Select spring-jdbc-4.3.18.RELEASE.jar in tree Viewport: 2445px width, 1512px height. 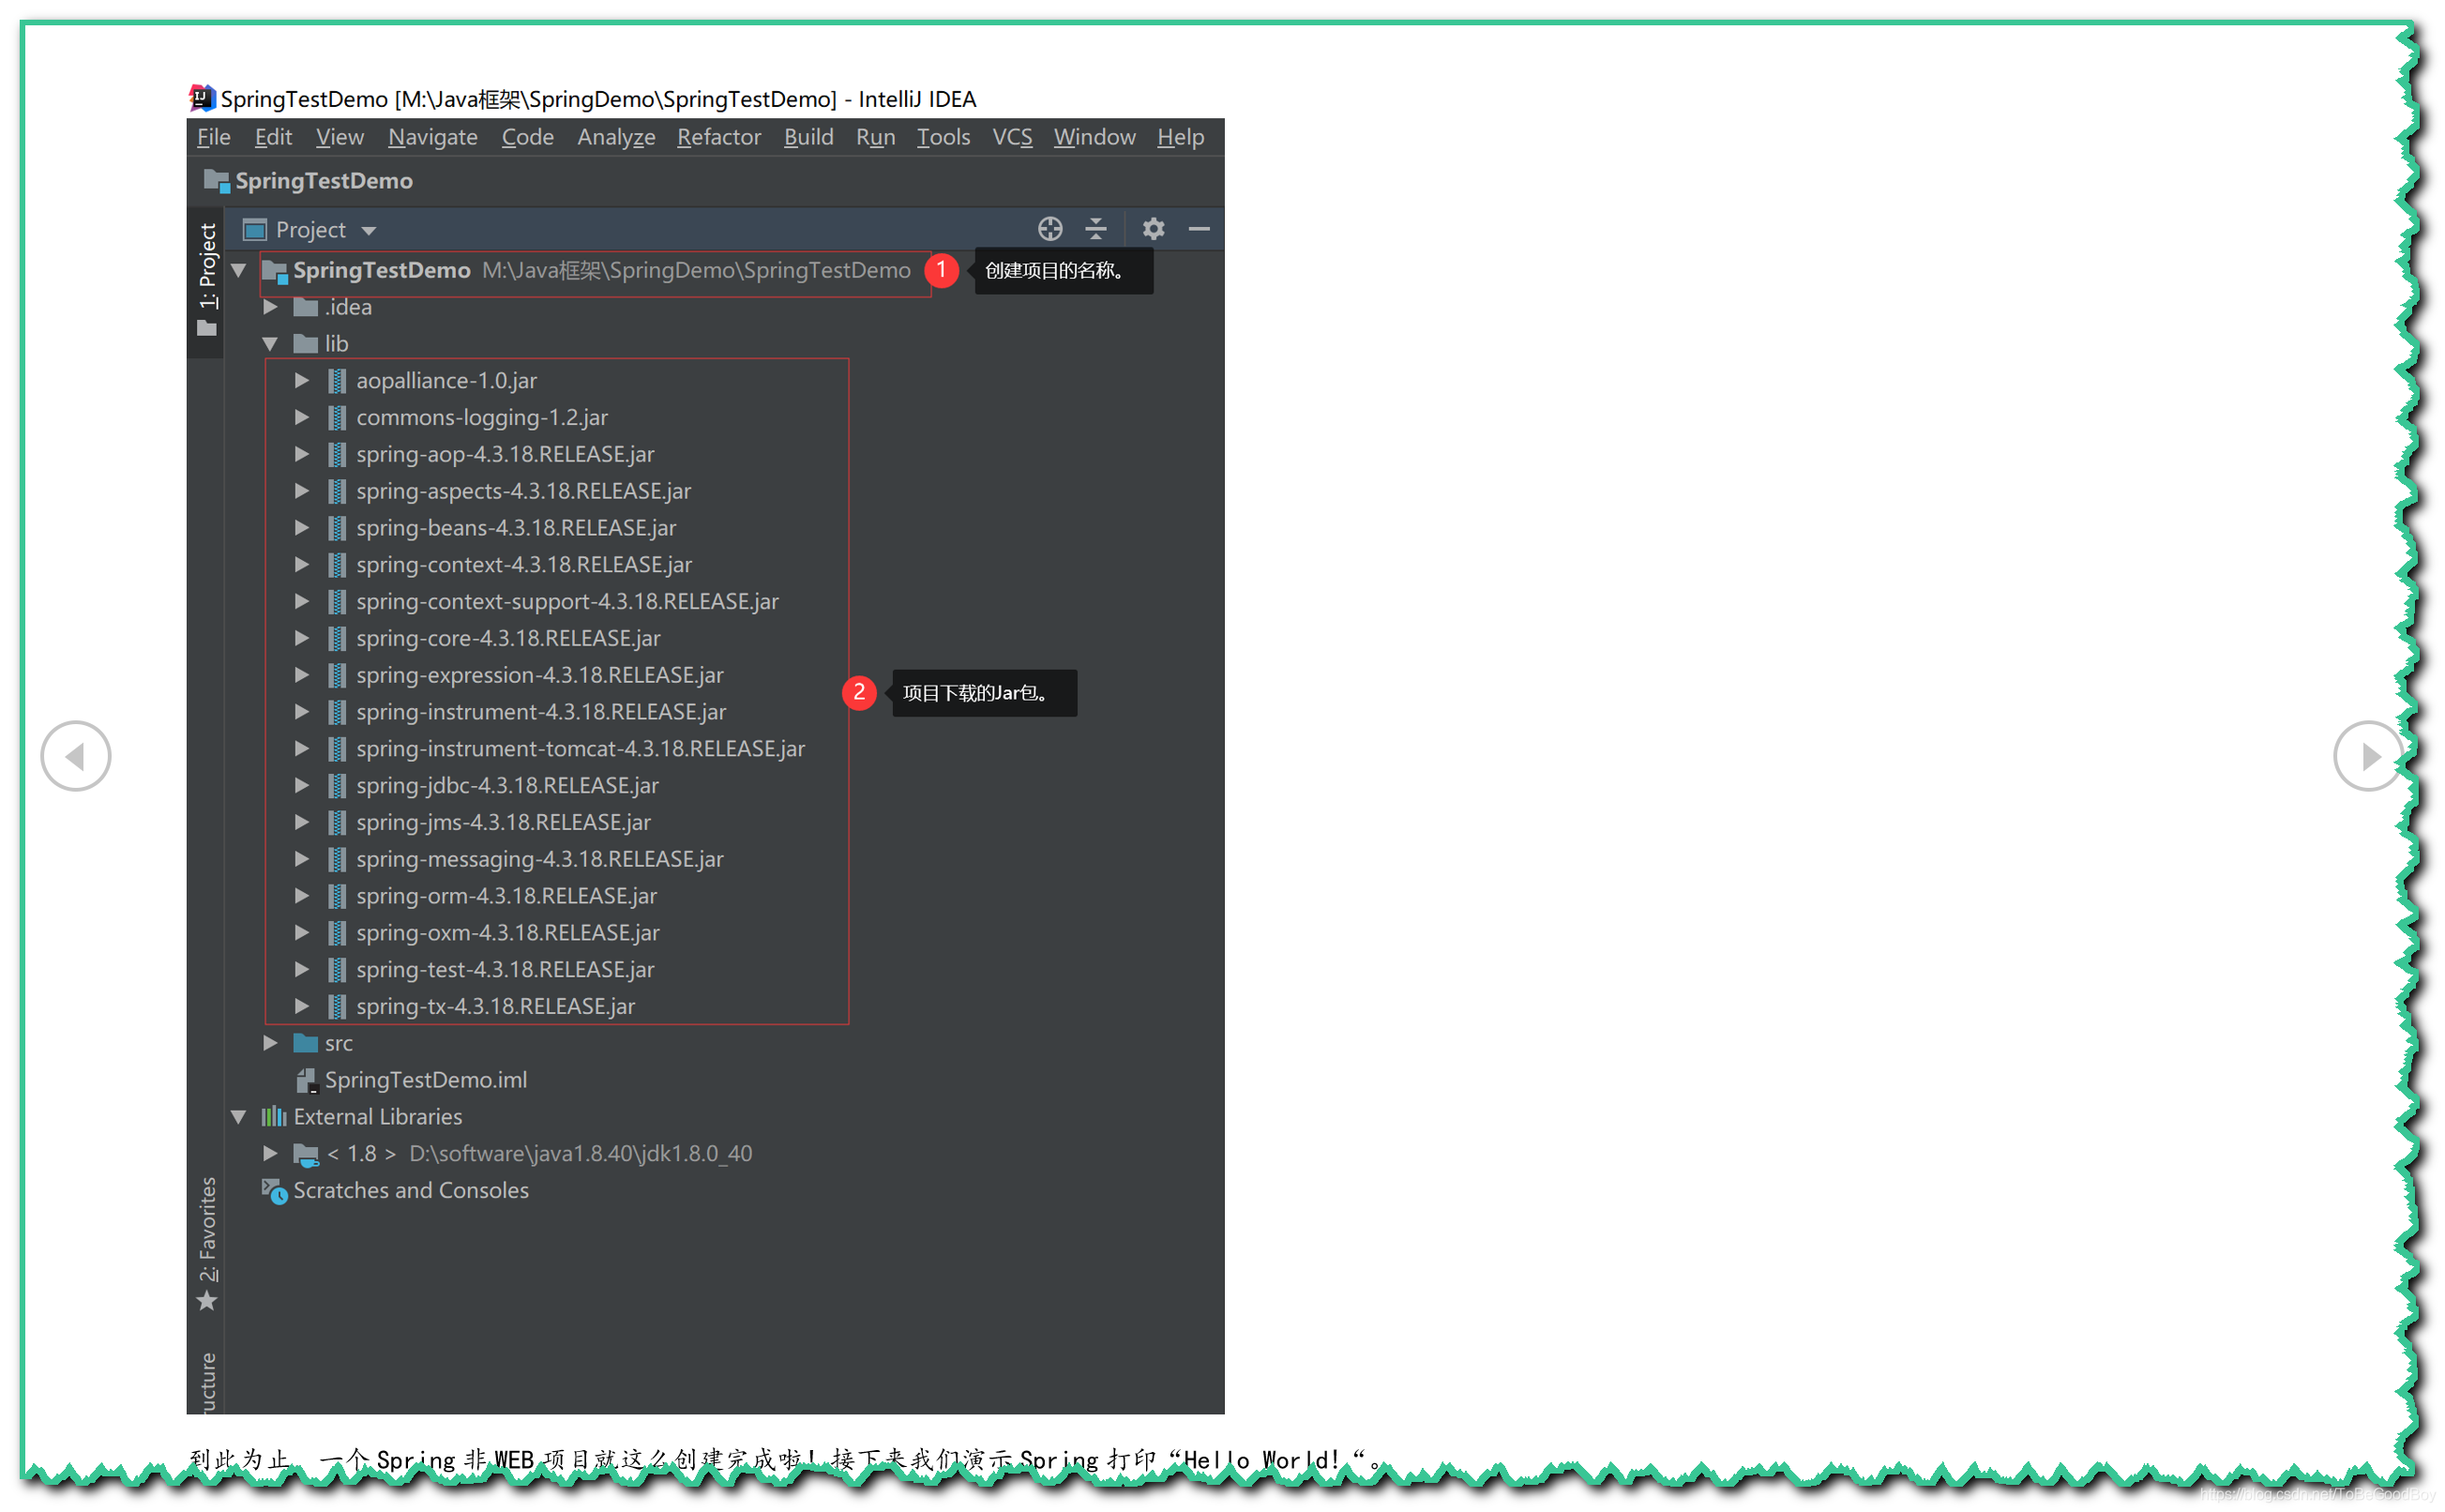pyautogui.click(x=506, y=786)
